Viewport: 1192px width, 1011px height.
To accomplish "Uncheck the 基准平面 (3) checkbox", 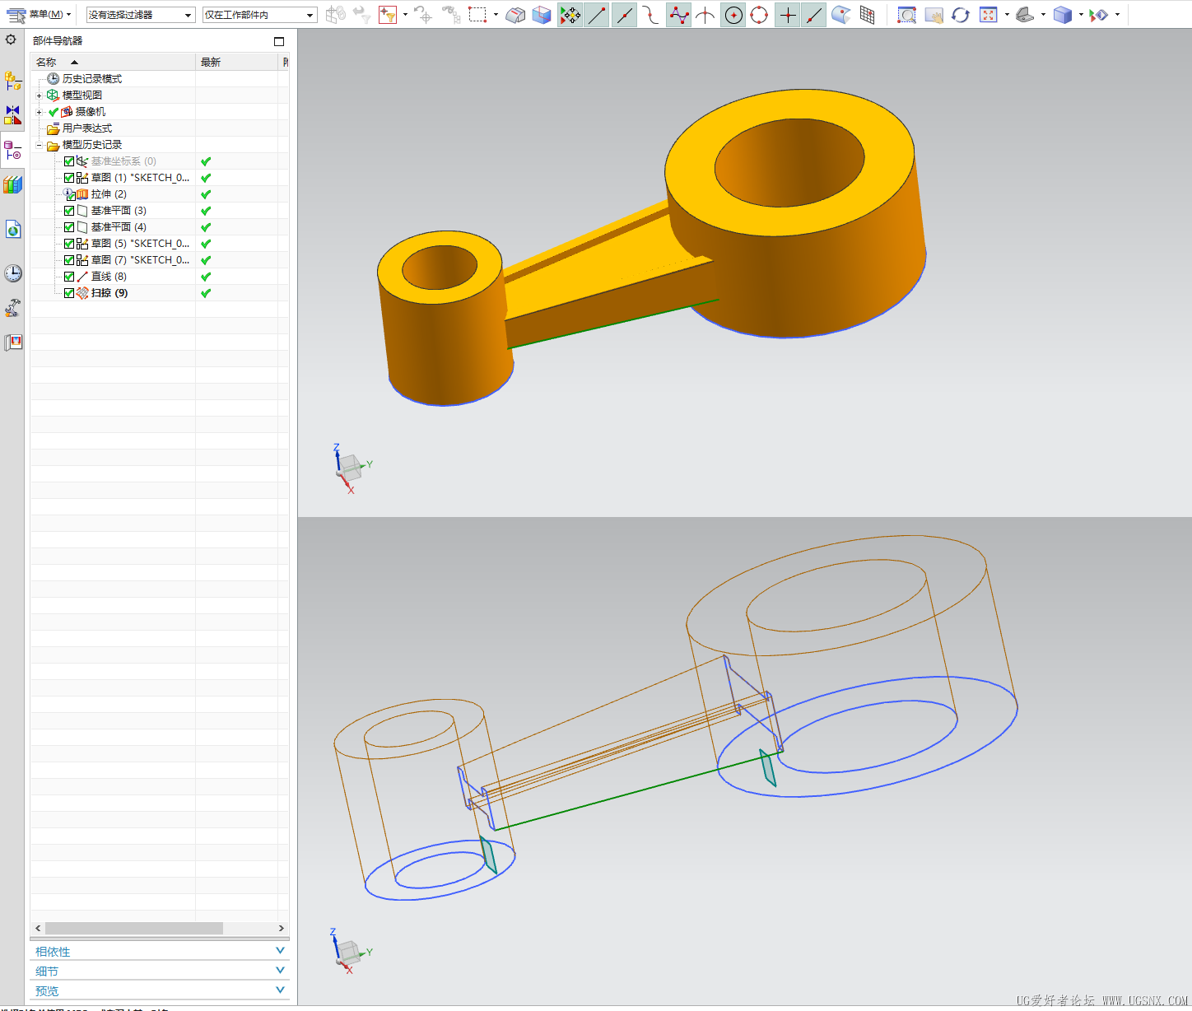I will (69, 211).
